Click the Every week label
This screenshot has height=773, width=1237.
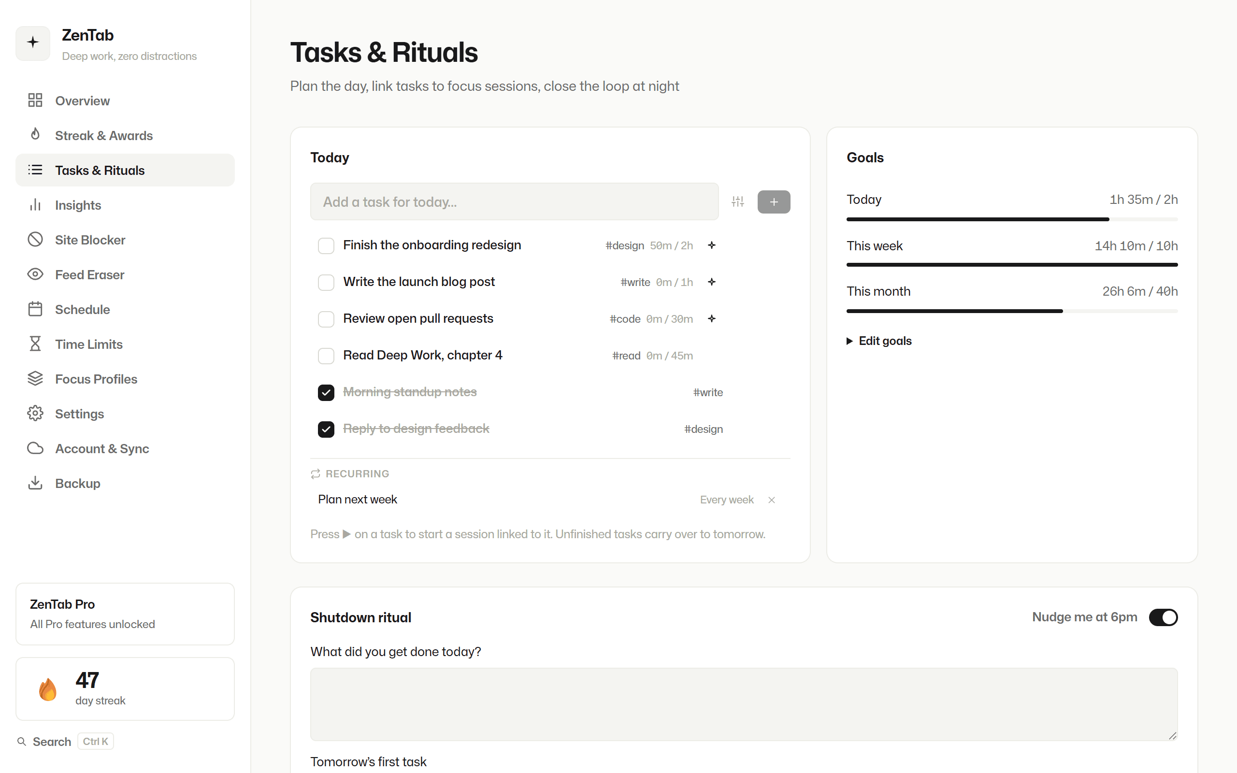(x=726, y=500)
